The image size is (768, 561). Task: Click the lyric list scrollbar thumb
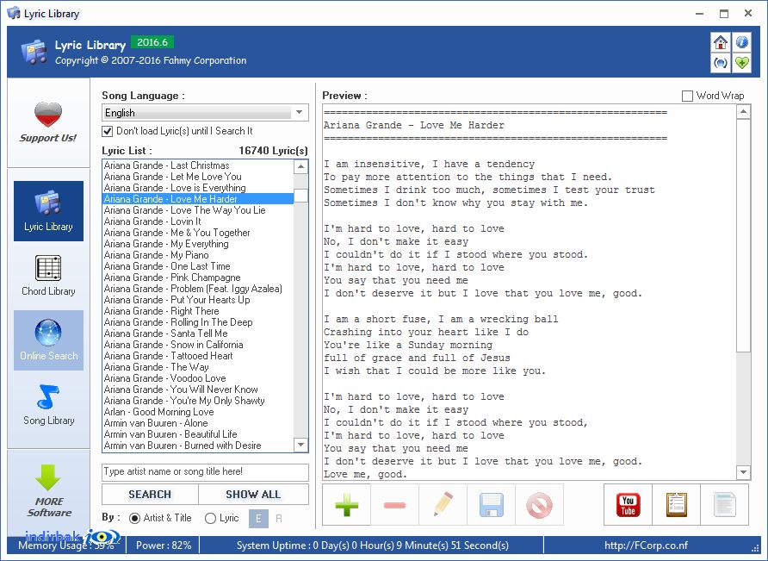coord(300,196)
